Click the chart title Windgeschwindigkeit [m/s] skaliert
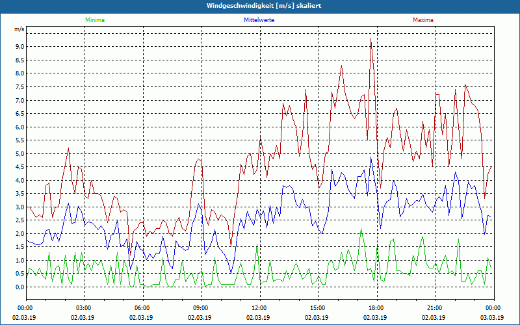The height and width of the screenshot is (325, 520). point(264,6)
